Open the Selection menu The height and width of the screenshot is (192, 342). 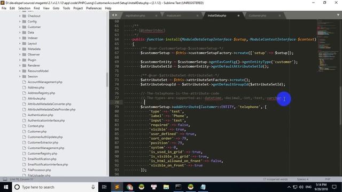point(24,8)
